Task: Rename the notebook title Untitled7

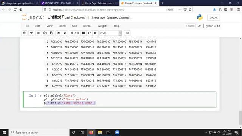Action: click(56, 17)
